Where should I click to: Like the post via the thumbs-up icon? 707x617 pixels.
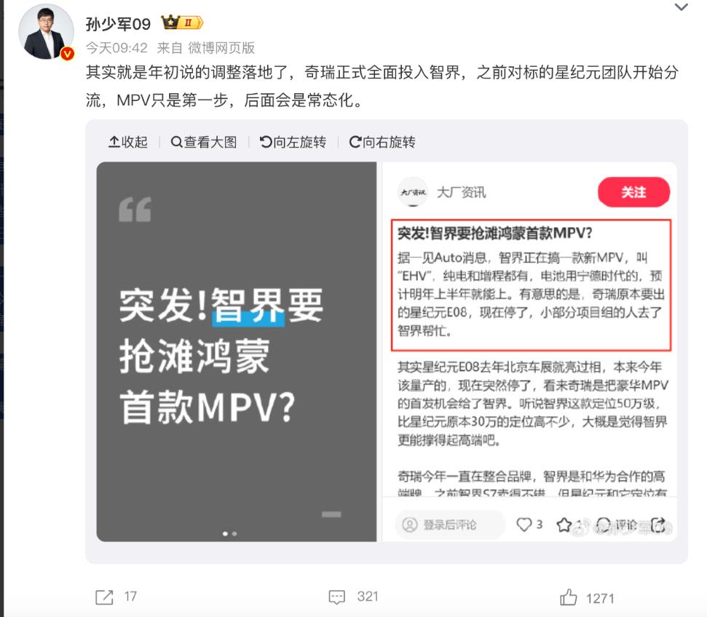coord(568,597)
